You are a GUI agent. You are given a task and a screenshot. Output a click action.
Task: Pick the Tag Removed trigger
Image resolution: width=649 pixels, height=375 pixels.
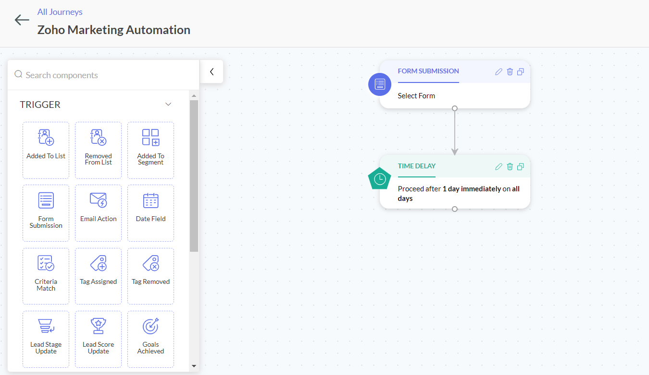(x=150, y=275)
